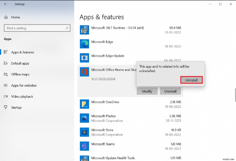Viewport: 236px width, 161px height.
Task: Select the Microsoft OneDrive entry
Action: (130, 104)
